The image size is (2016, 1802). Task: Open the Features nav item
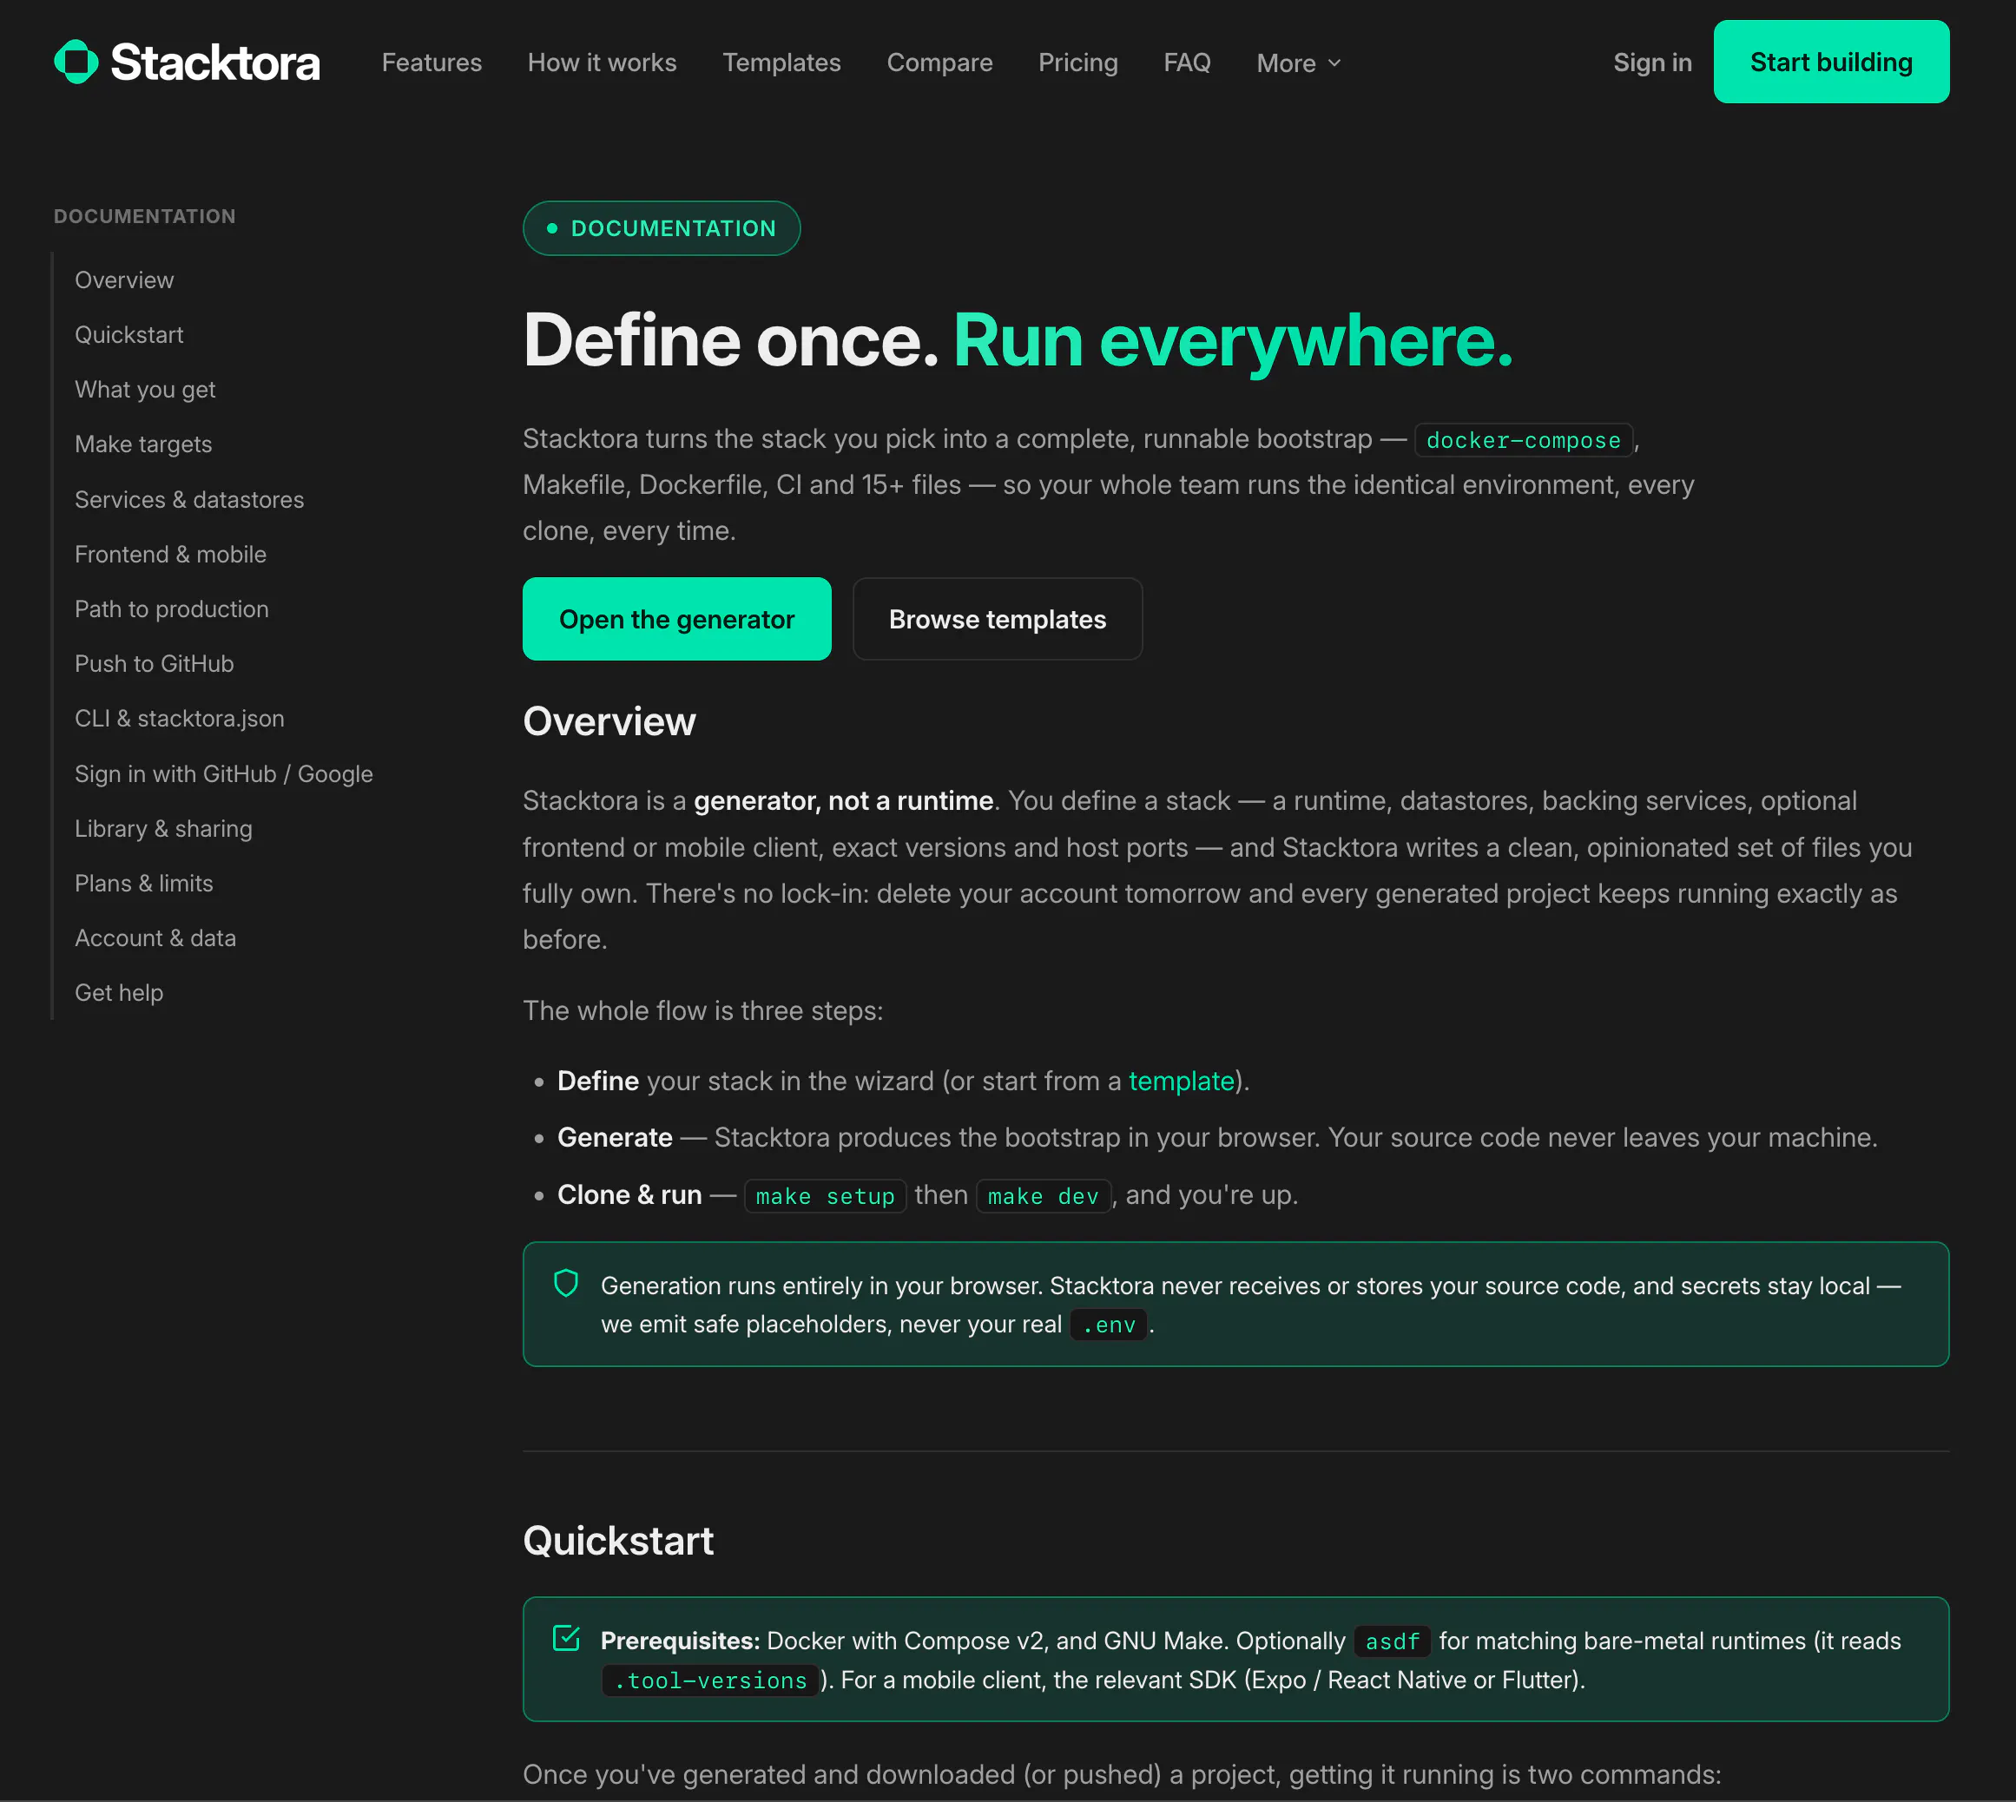point(432,62)
